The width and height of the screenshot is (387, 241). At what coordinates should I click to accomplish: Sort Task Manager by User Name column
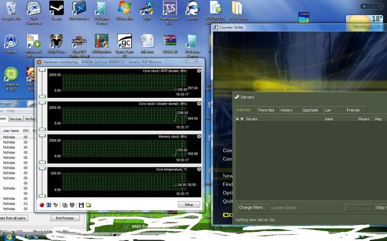(11, 131)
